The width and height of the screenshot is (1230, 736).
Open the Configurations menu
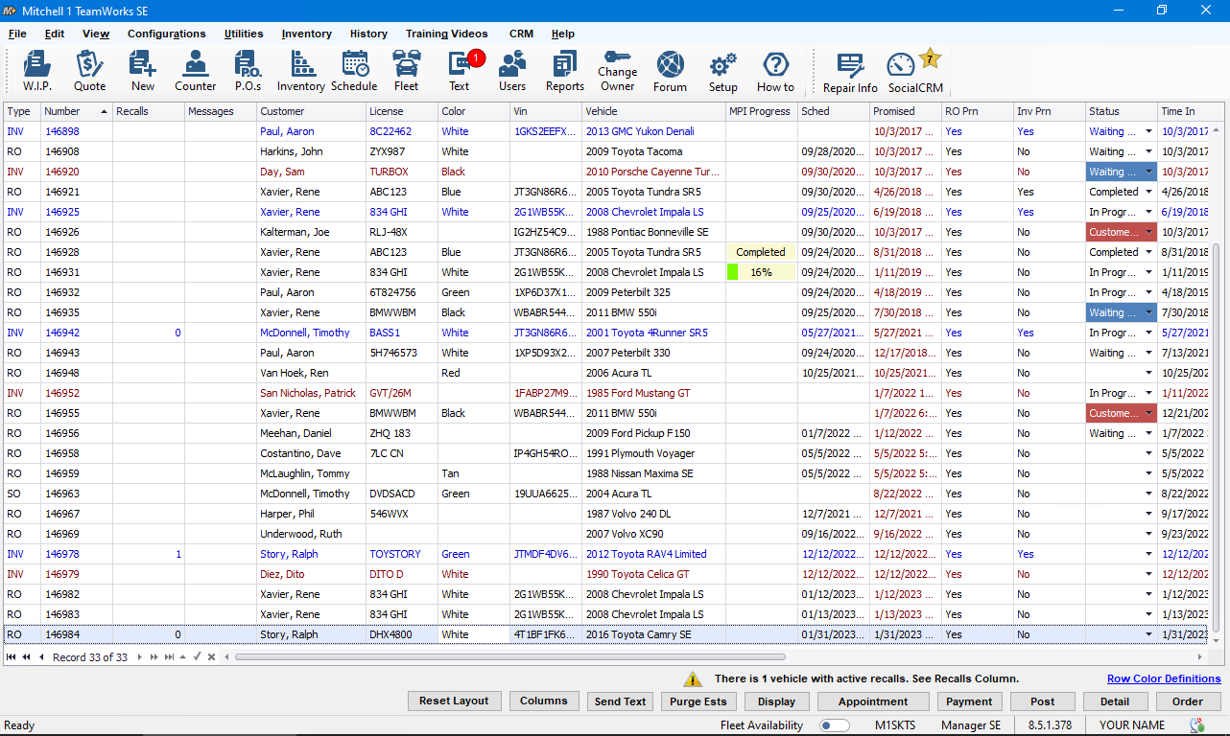click(166, 34)
